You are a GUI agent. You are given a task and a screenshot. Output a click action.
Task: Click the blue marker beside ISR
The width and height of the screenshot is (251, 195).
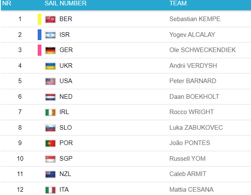[39, 35]
